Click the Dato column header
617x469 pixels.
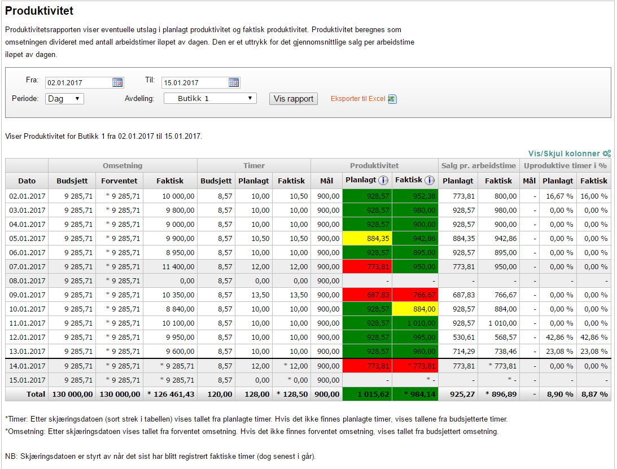coord(27,181)
